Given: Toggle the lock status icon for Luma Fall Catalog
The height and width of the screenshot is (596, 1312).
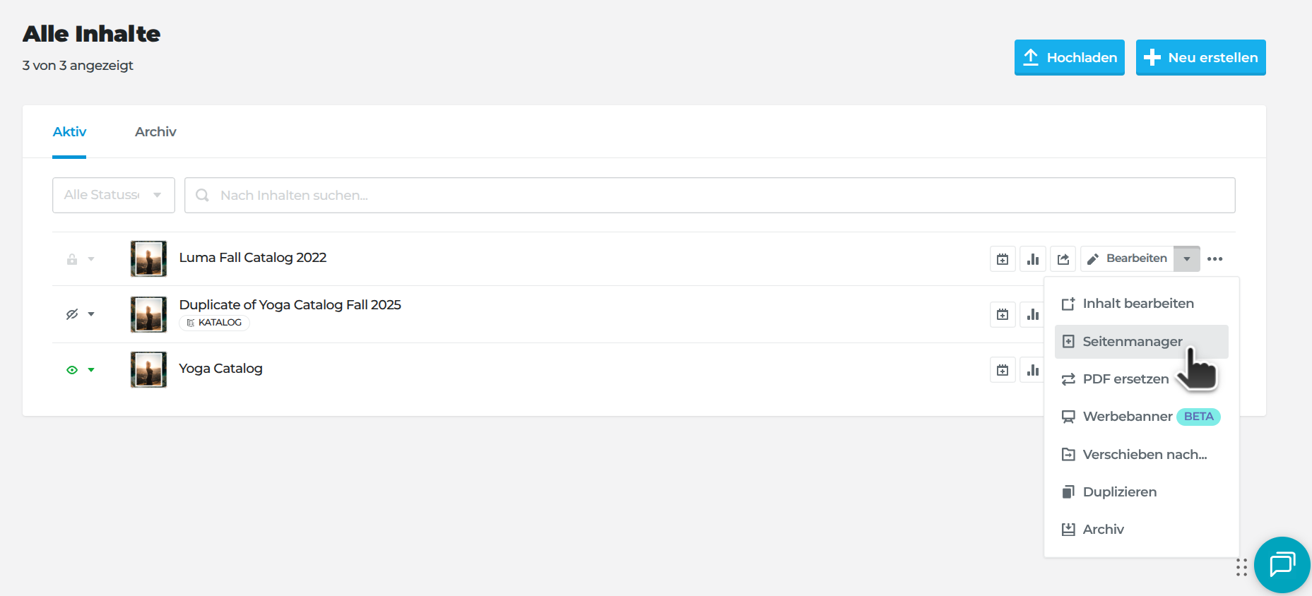Looking at the screenshot, I should (72, 259).
